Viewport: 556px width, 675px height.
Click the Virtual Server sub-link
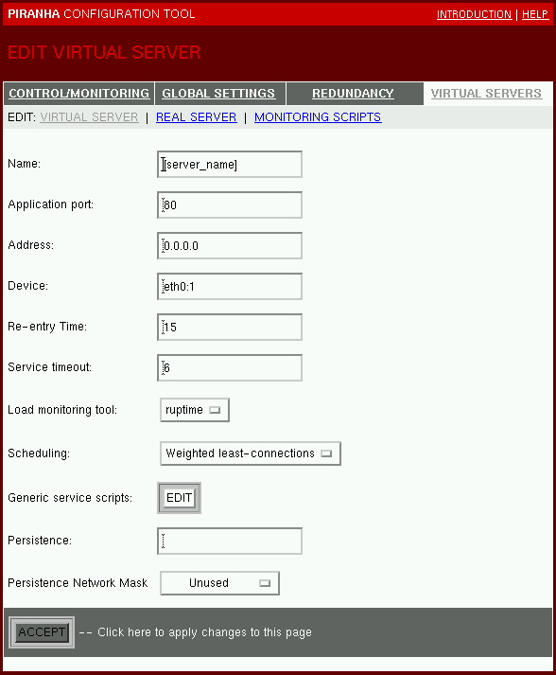click(89, 117)
